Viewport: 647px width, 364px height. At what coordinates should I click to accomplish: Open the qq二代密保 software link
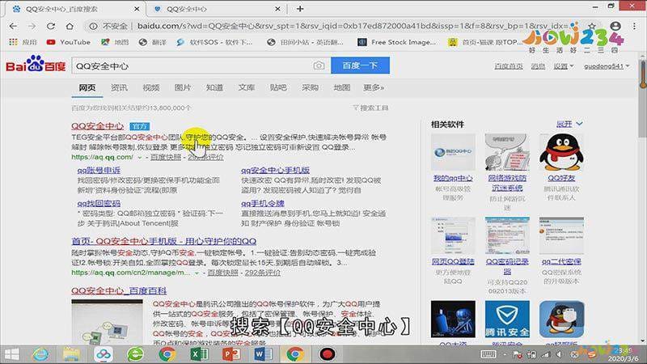tap(561, 261)
